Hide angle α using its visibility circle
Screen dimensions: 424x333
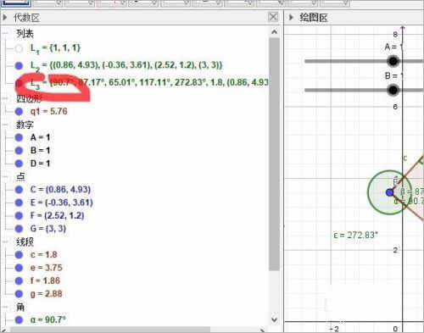(19, 320)
